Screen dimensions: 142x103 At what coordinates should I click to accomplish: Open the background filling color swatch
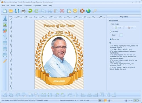[121, 35]
